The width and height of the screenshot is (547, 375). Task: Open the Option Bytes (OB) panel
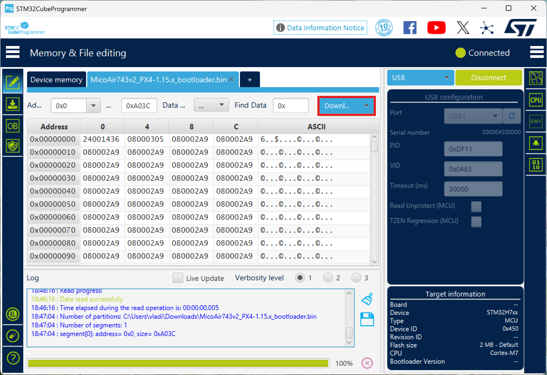12,126
